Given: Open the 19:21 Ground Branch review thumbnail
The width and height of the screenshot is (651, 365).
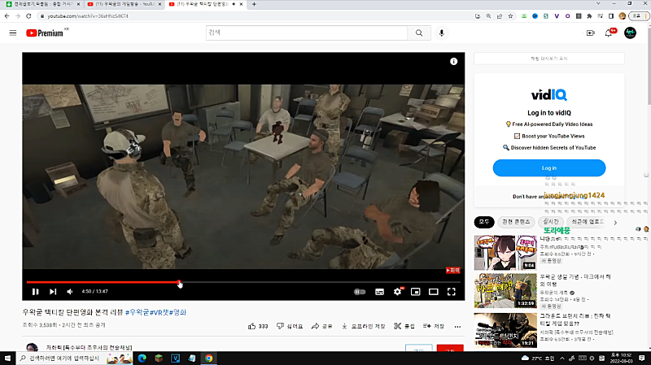Looking at the screenshot, I should tap(505, 330).
